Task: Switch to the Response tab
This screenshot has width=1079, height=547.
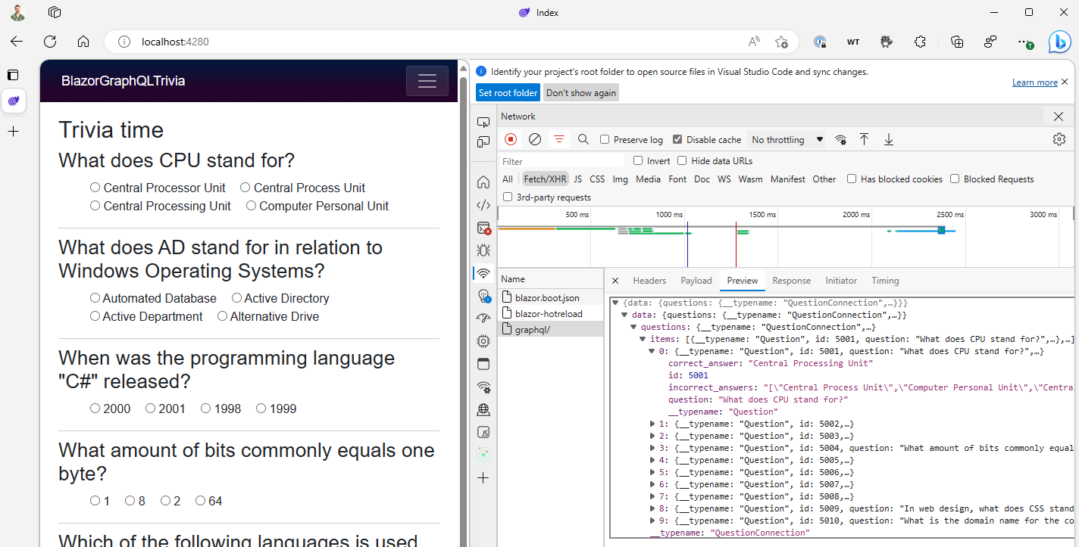Action: tap(791, 281)
